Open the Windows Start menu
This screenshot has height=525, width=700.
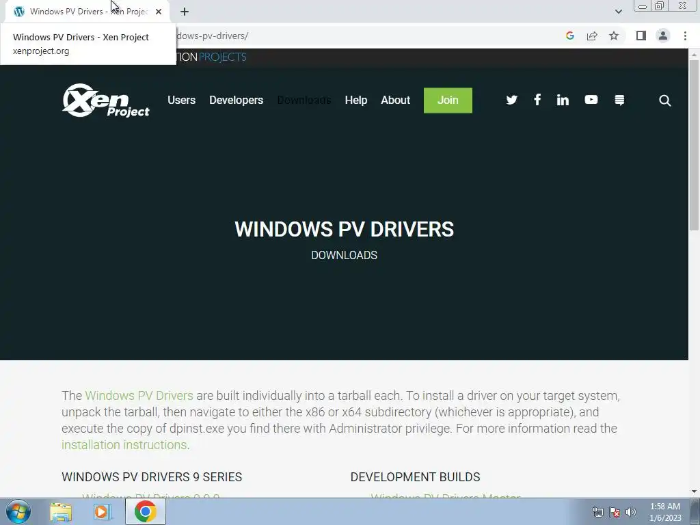click(18, 511)
